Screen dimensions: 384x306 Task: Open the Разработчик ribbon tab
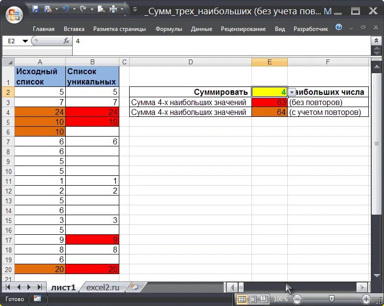tap(311, 29)
